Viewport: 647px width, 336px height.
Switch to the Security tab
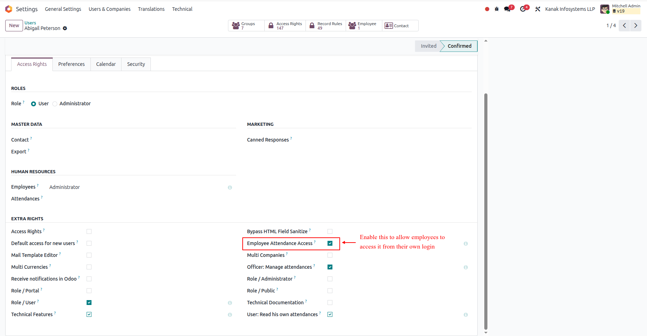pyautogui.click(x=136, y=64)
